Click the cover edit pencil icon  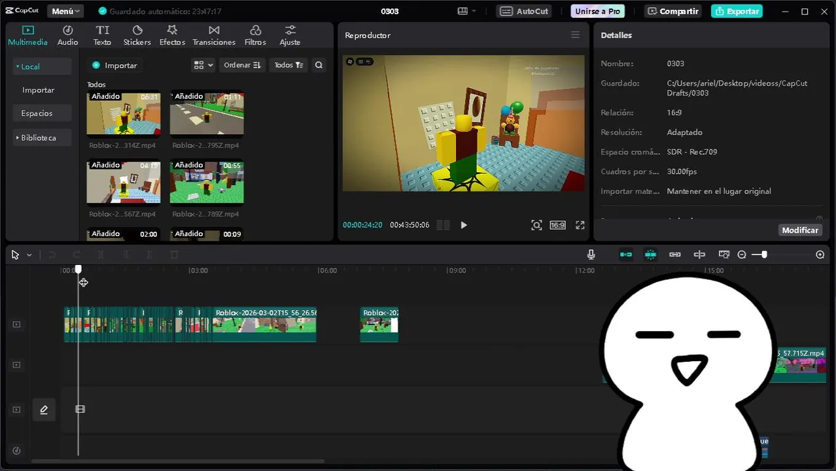tap(44, 410)
